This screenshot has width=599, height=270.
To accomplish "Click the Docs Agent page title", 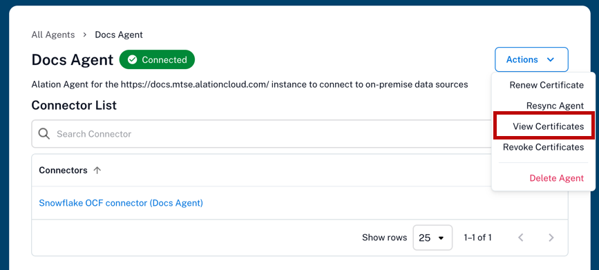I will (x=73, y=60).
